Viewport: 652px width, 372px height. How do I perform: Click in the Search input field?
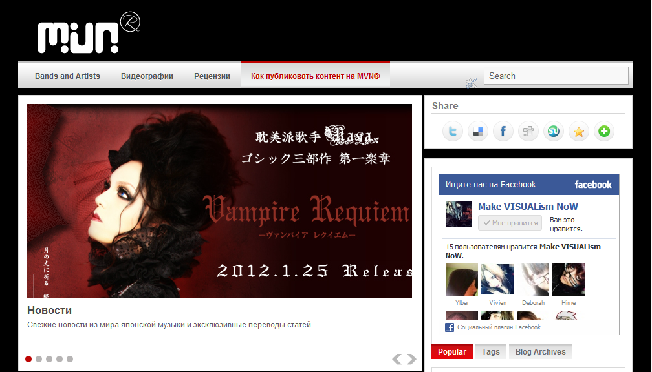point(556,76)
